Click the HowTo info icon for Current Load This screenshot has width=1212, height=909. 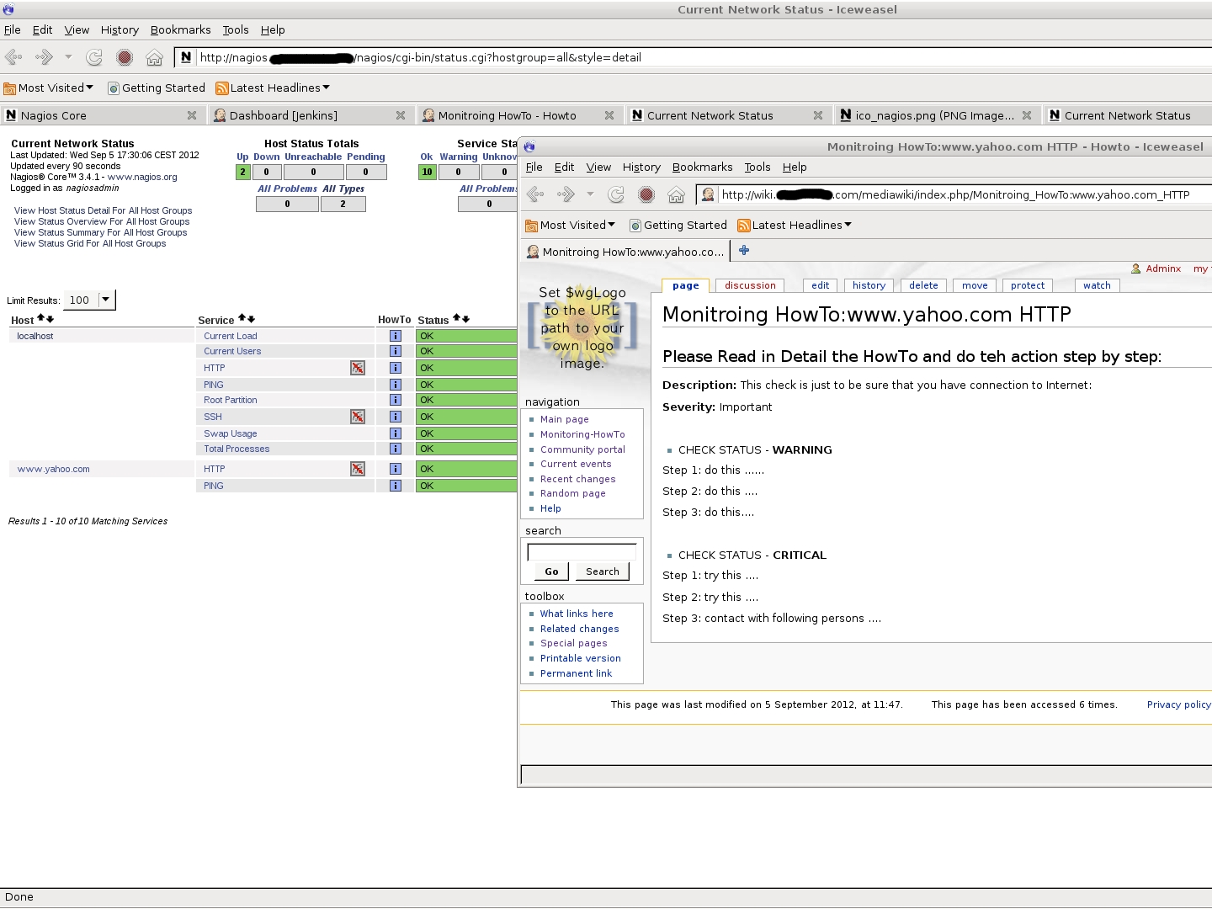pos(396,336)
